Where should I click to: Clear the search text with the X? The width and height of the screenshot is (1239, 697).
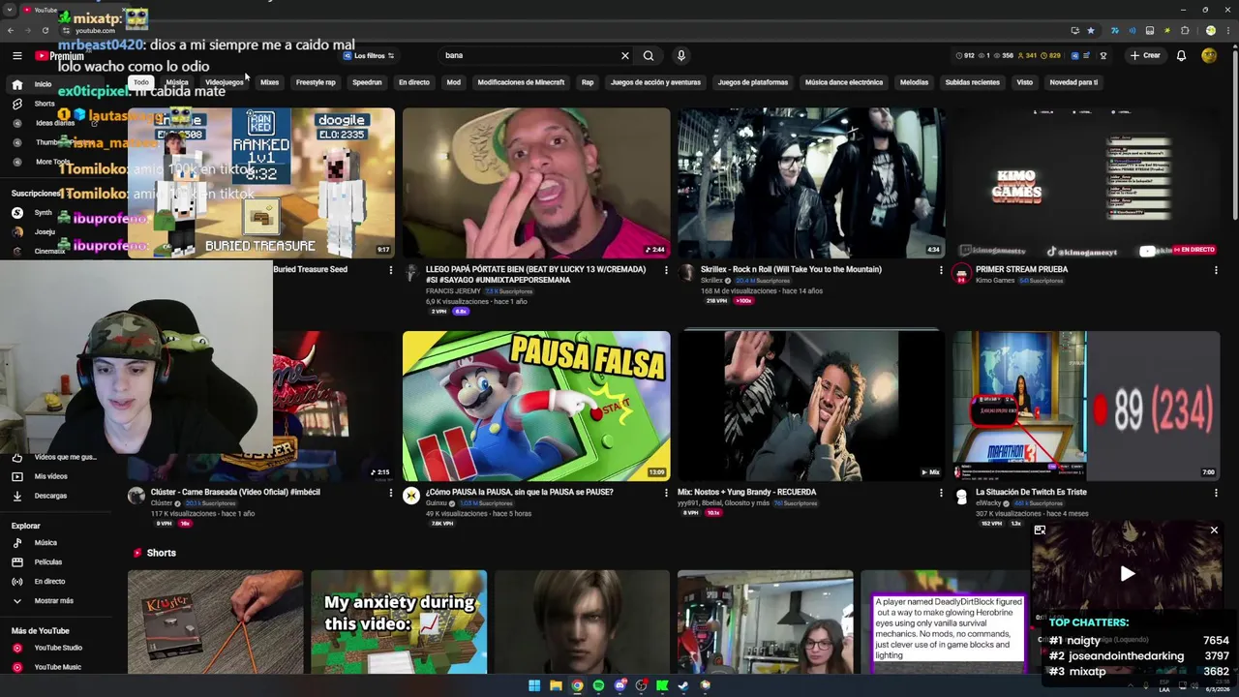624,55
